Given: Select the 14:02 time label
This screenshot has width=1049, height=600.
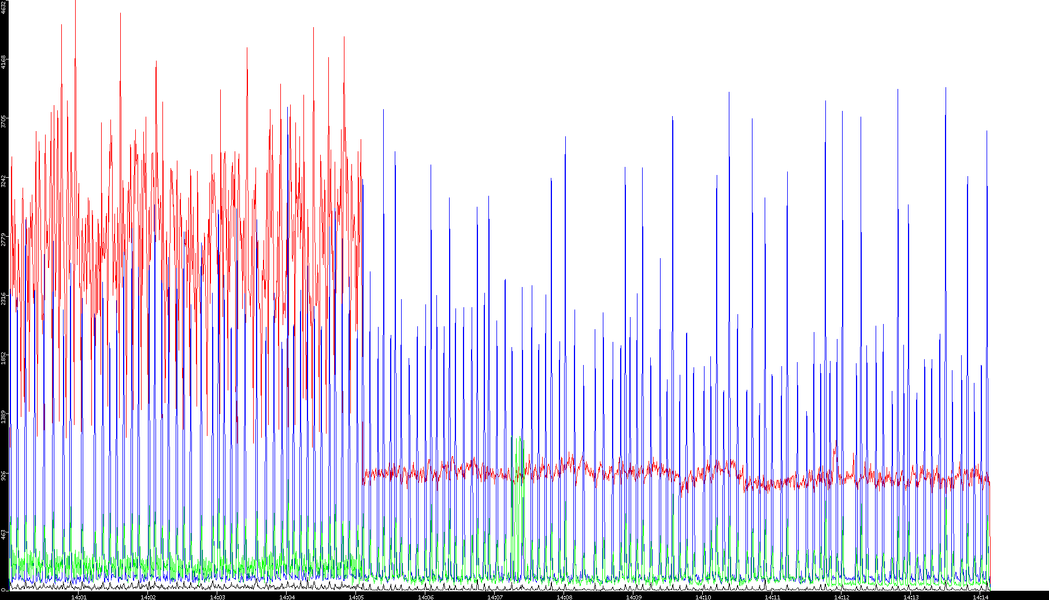Looking at the screenshot, I should (148, 597).
